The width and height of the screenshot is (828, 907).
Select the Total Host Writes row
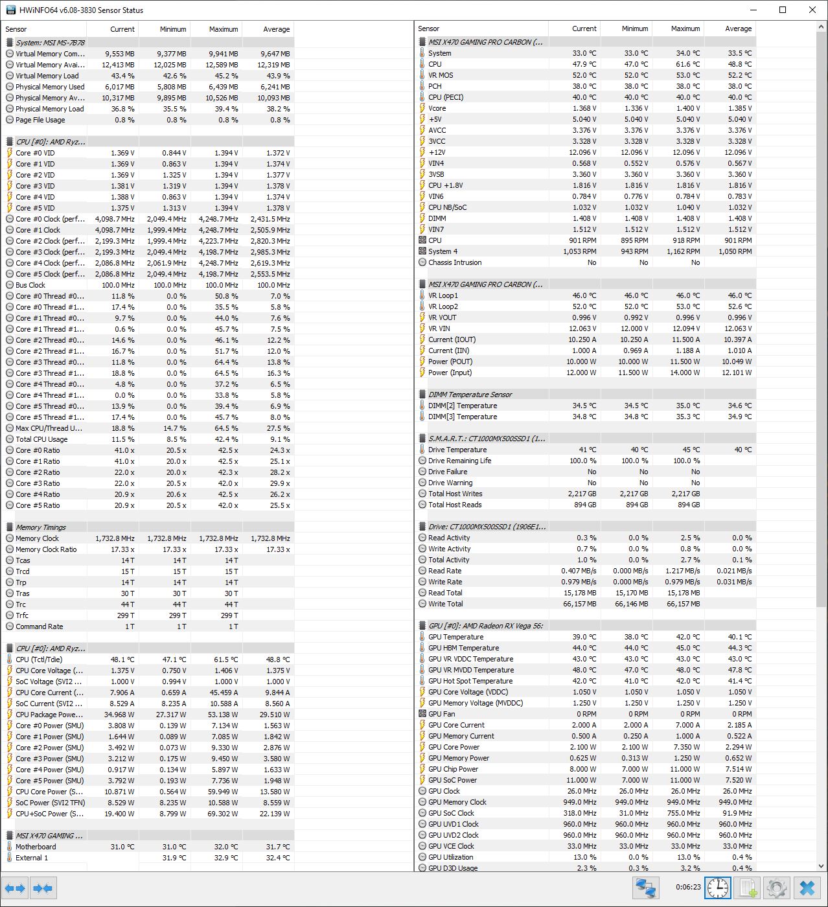586,494
